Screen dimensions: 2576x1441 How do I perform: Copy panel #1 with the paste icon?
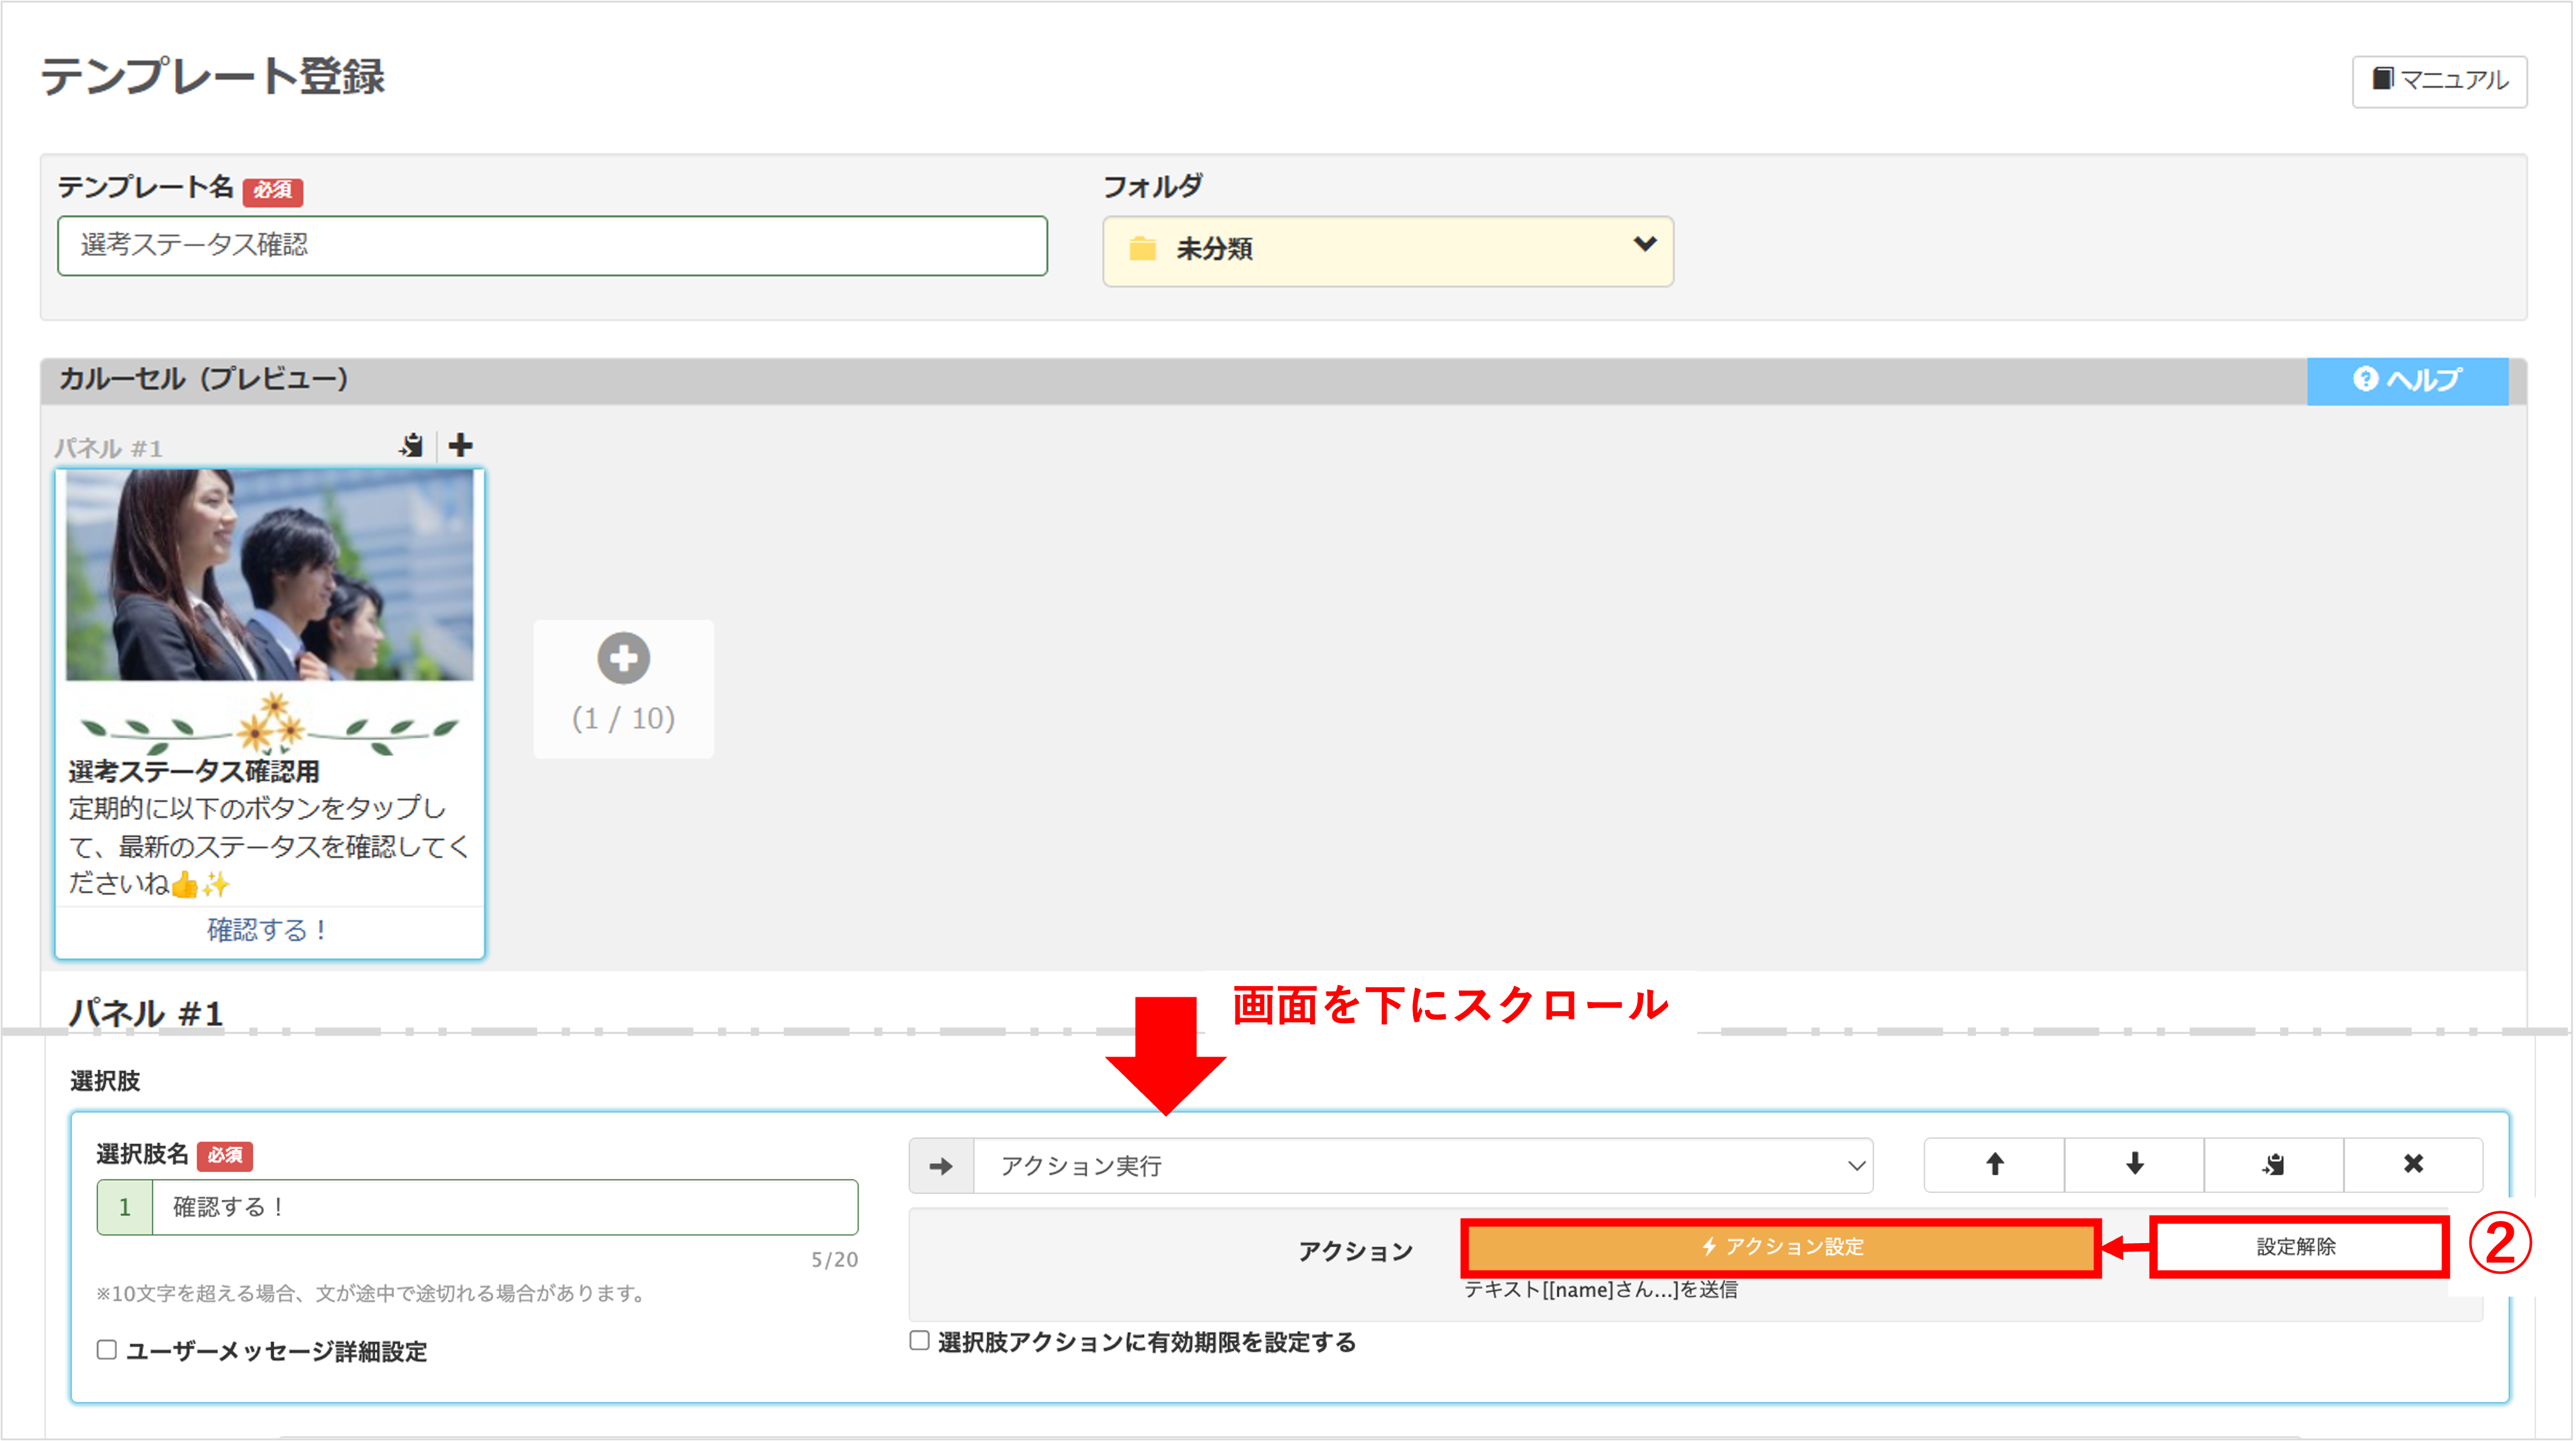pyautogui.click(x=411, y=446)
